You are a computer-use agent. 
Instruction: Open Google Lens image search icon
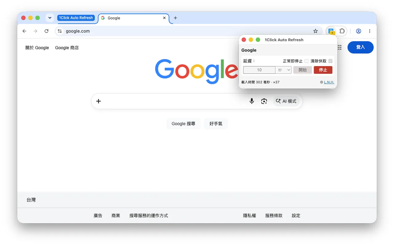tap(264, 101)
